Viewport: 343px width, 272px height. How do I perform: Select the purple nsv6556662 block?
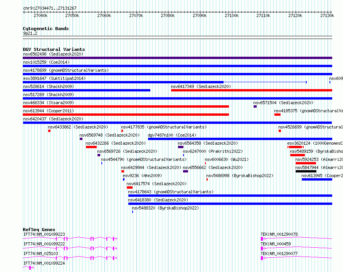[x=185, y=171]
